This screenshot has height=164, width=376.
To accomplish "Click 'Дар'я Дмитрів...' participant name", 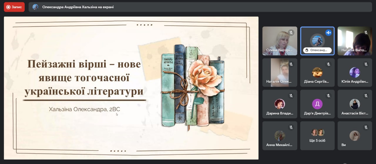I will pyautogui.click(x=317, y=113).
